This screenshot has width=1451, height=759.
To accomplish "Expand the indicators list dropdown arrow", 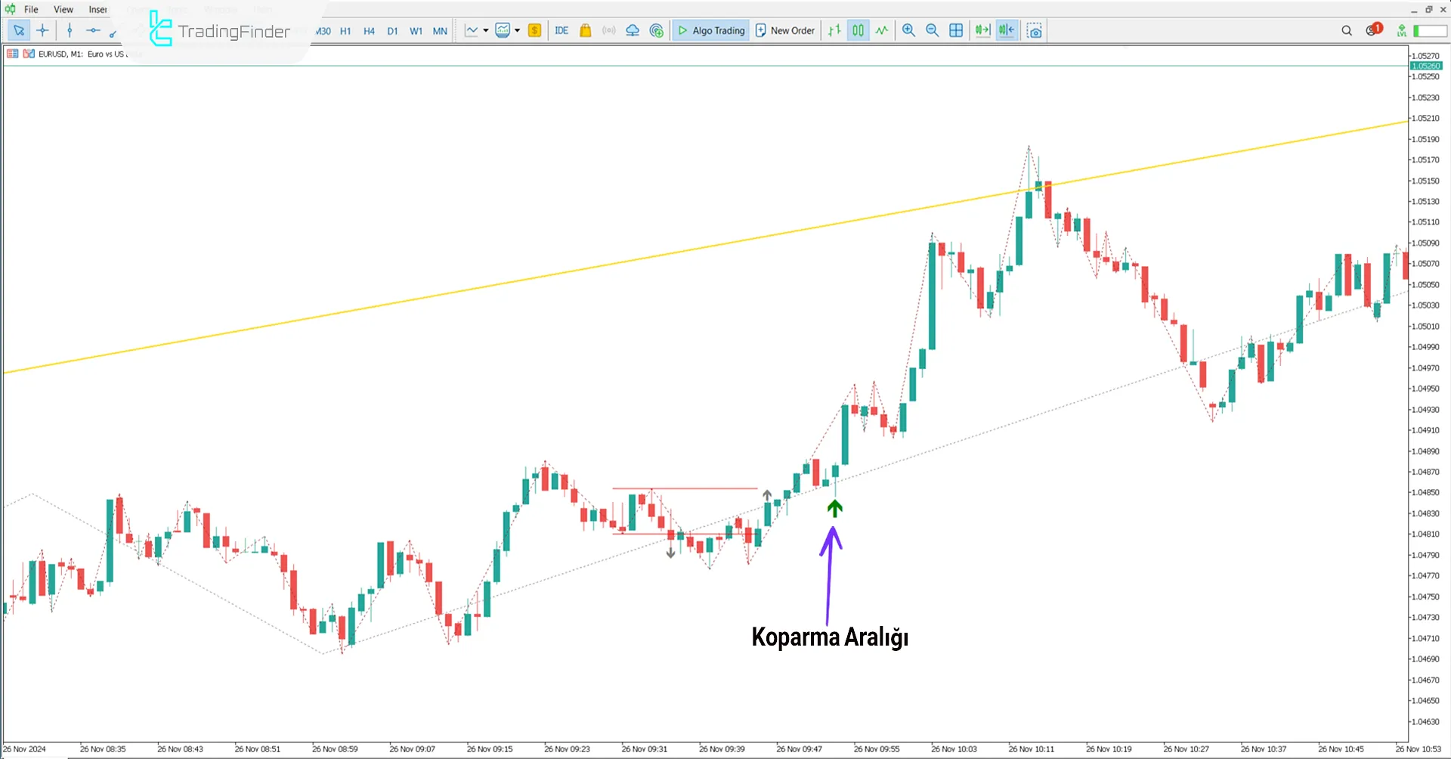I will coord(518,31).
